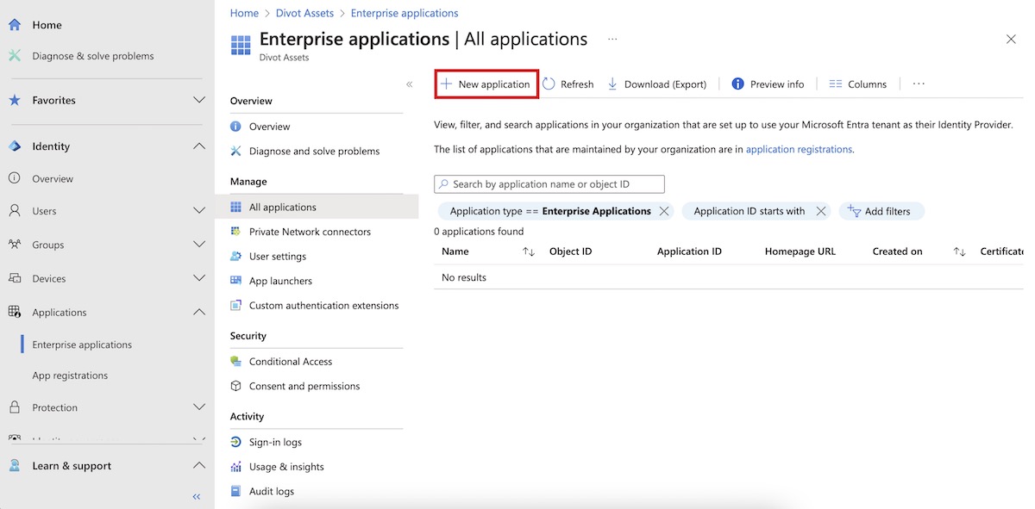The image size is (1035, 509).
Task: Expand the Users section chevron
Action: point(198,211)
